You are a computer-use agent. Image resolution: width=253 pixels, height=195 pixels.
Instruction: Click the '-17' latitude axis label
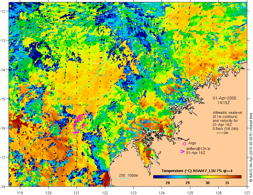3,157
